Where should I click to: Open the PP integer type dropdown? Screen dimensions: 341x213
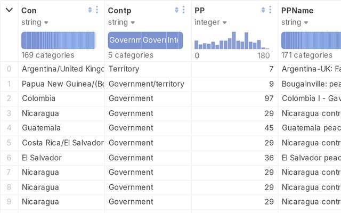[x=210, y=22]
